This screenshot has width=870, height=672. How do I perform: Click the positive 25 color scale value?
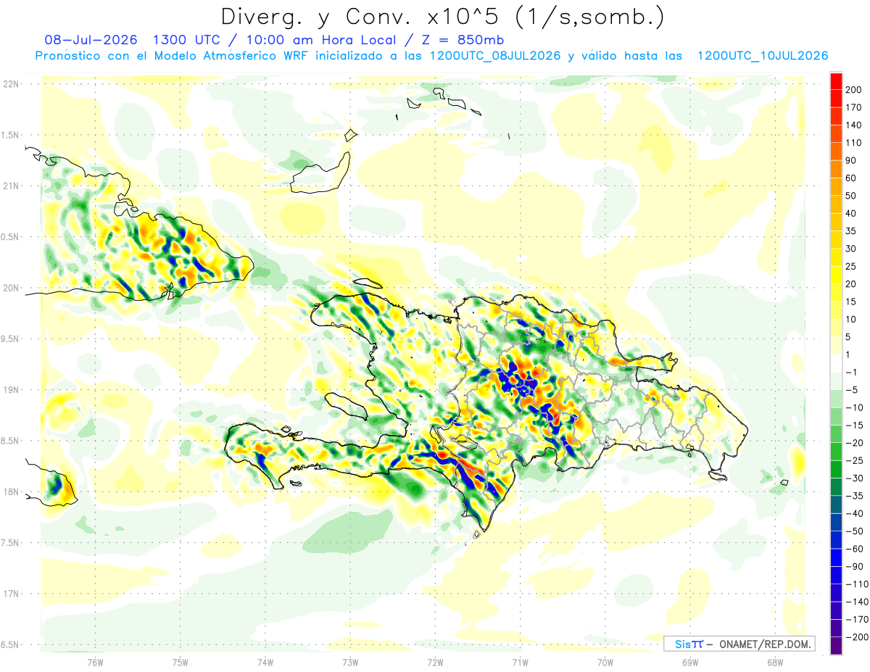click(852, 266)
